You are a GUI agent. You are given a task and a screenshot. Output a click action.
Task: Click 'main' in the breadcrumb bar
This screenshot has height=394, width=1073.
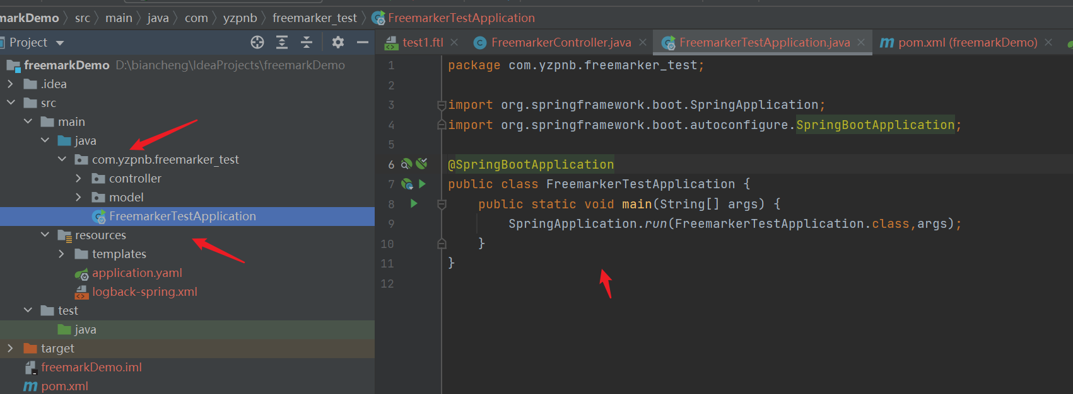tap(119, 18)
